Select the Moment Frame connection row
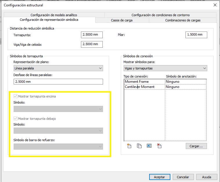The image size is (220, 182). click(144, 82)
